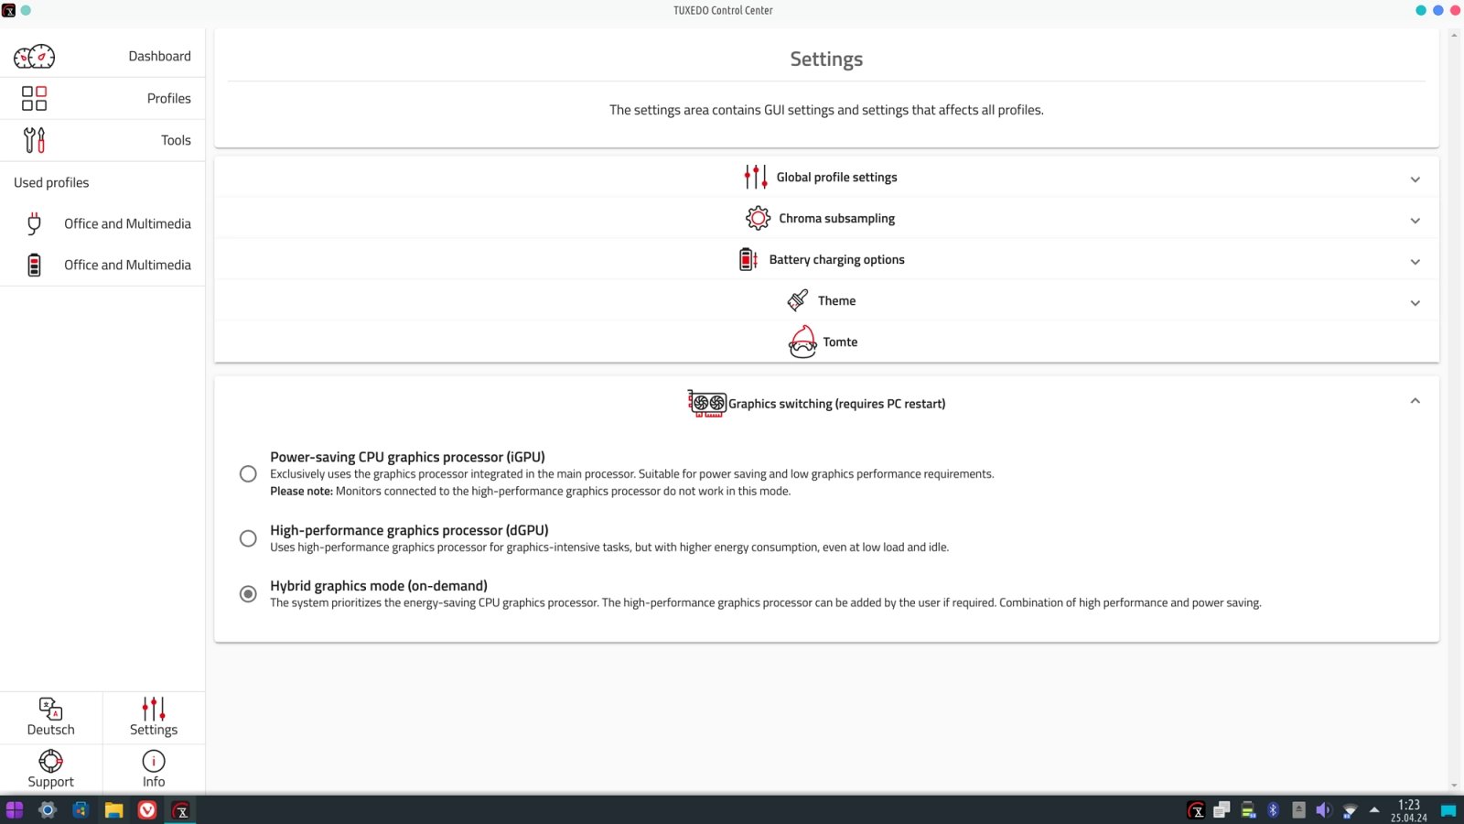Open the Info page

154,769
